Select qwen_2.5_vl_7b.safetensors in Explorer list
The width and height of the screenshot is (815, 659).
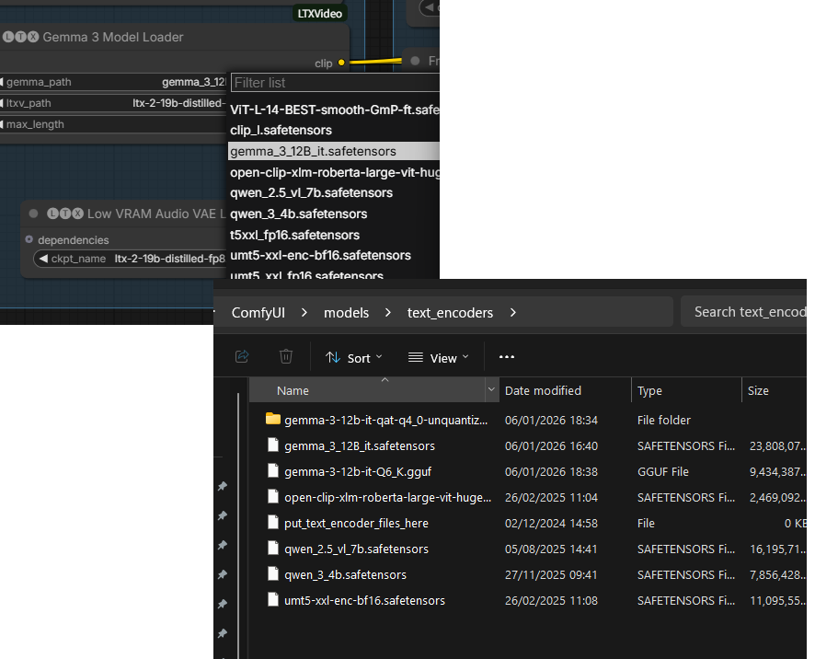coord(356,549)
